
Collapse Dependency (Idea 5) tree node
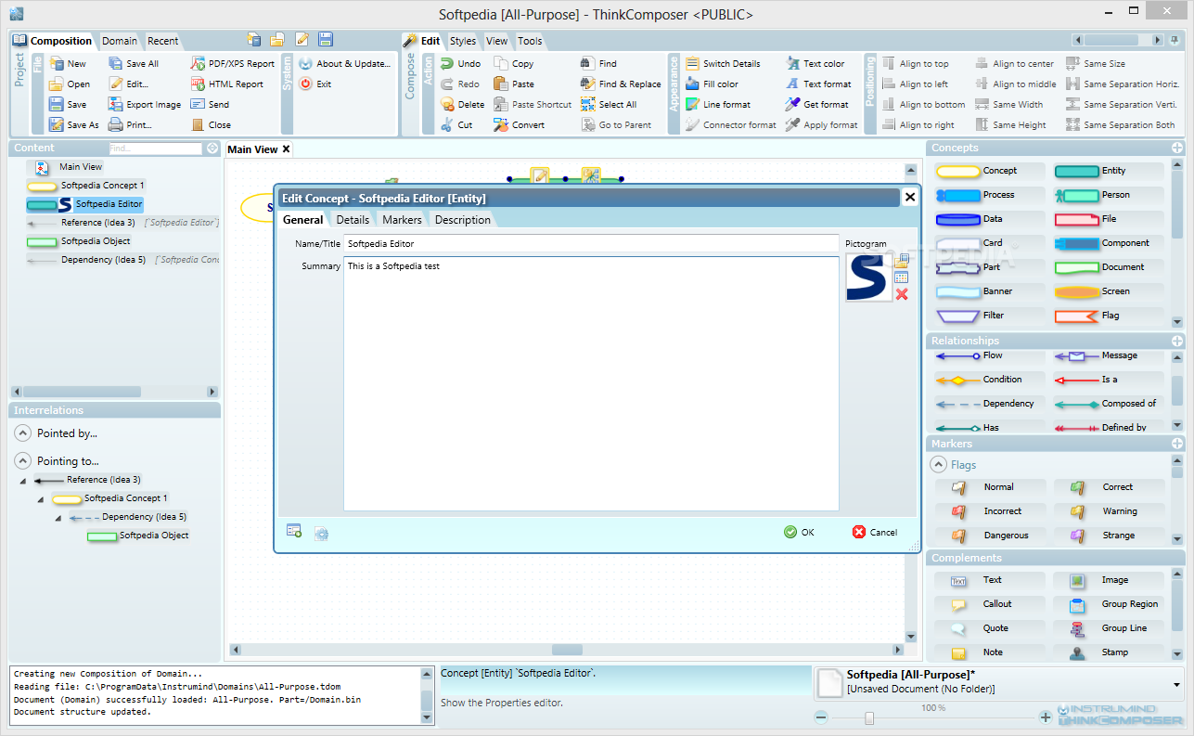(x=58, y=518)
